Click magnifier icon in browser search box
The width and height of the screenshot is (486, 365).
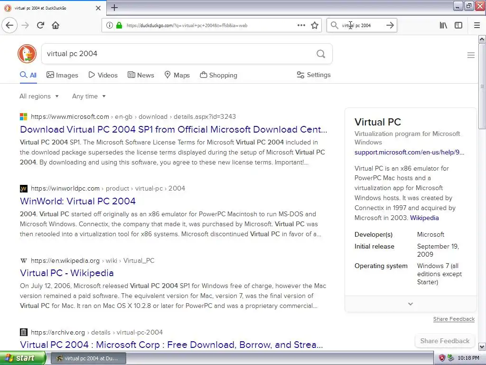334,25
